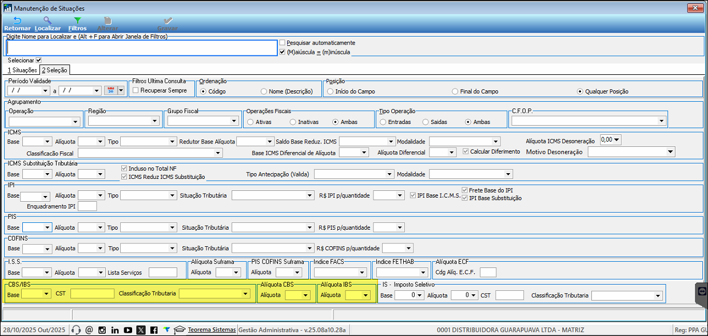Select Nome (Descrição) ordering radio button

point(264,91)
